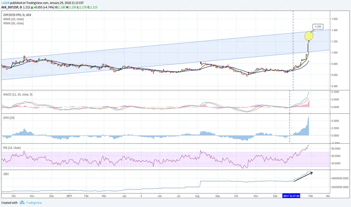The height and width of the screenshot is (207, 351).
Task: Click the black OBV trend arrow
Action: [303, 177]
